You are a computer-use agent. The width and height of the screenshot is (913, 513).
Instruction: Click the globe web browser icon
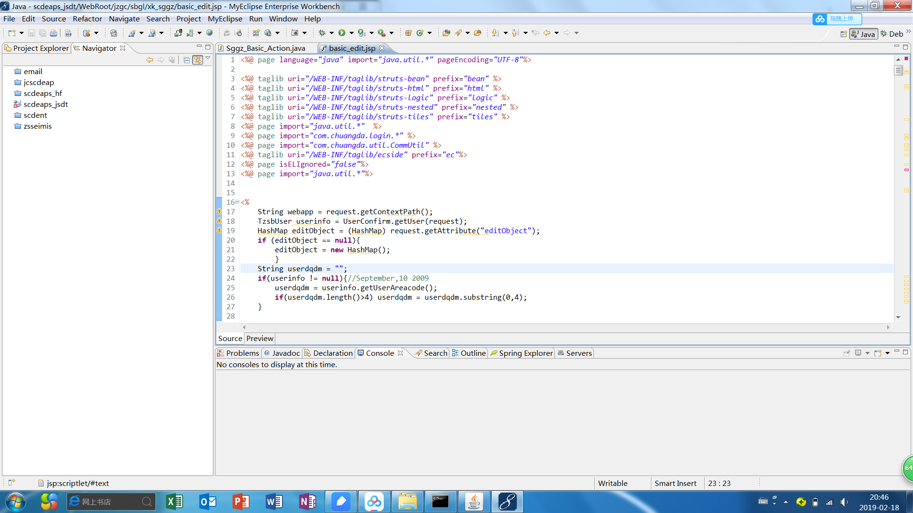[x=209, y=33]
